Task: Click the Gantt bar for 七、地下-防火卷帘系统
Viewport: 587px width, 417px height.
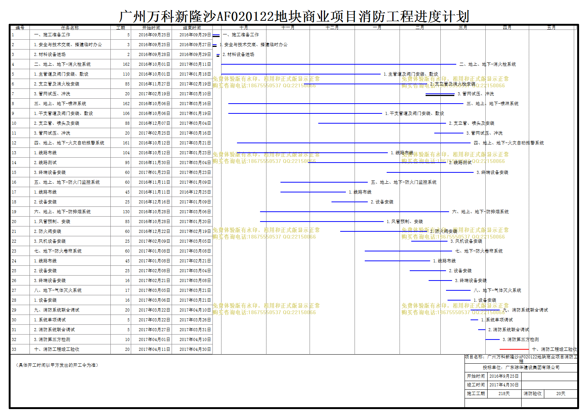Action: coord(408,251)
